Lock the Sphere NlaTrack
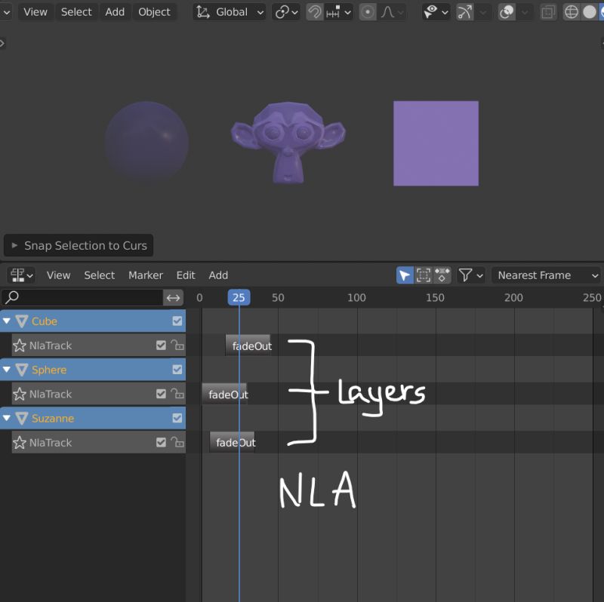Image resolution: width=604 pixels, height=602 pixels. 180,394
